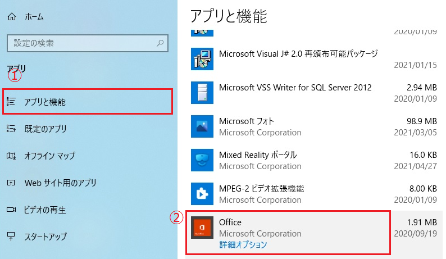
Task: Click the map icon beside オフライン マップ
Action: 11,156
